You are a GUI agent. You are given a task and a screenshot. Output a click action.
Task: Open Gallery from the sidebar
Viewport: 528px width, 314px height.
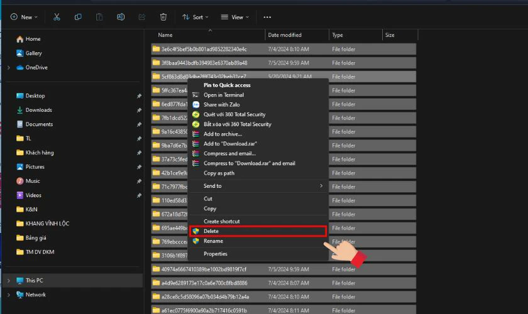33,53
